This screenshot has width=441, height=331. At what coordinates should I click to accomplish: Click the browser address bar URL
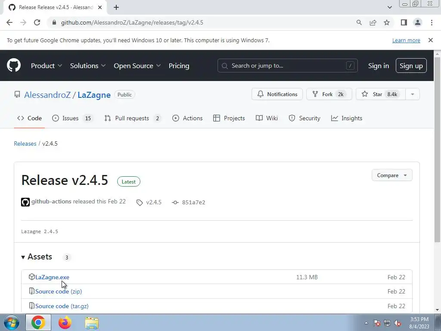tap(132, 22)
